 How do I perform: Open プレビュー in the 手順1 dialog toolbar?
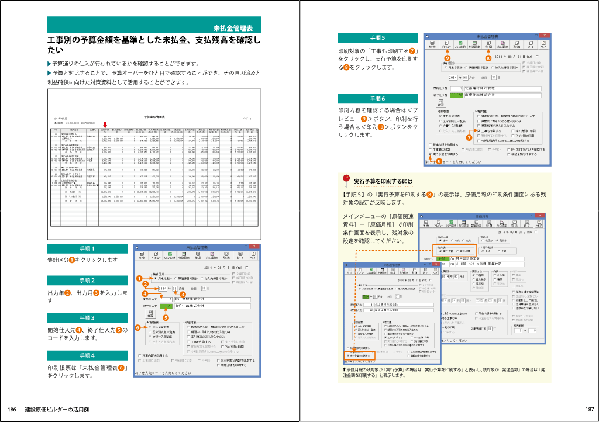156,255
